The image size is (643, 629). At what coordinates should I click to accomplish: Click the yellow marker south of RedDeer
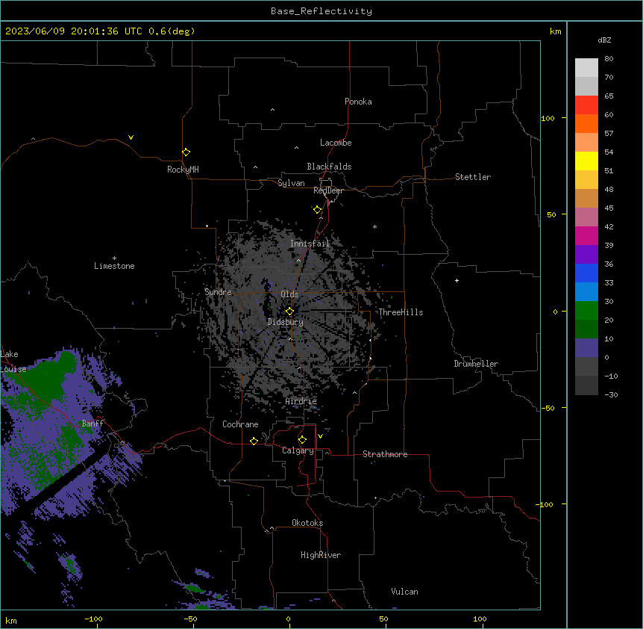tap(317, 210)
